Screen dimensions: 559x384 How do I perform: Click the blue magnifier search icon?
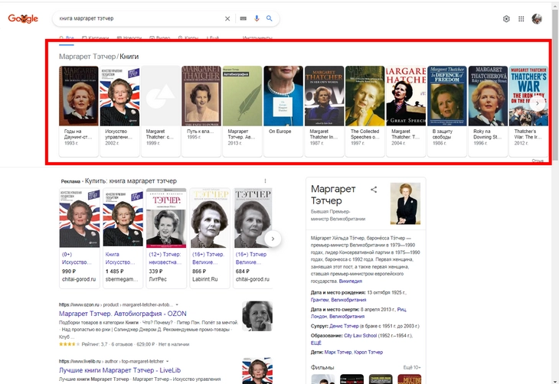(x=270, y=18)
